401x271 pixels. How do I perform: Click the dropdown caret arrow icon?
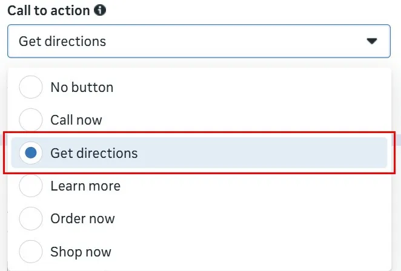click(372, 41)
